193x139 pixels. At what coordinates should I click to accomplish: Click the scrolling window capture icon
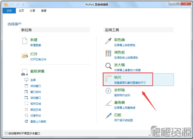point(26,98)
